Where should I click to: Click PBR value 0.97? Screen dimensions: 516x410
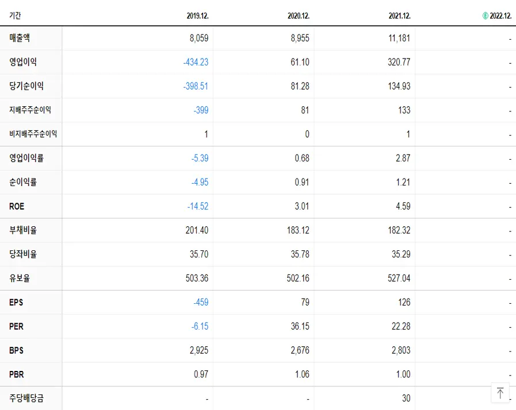click(201, 374)
